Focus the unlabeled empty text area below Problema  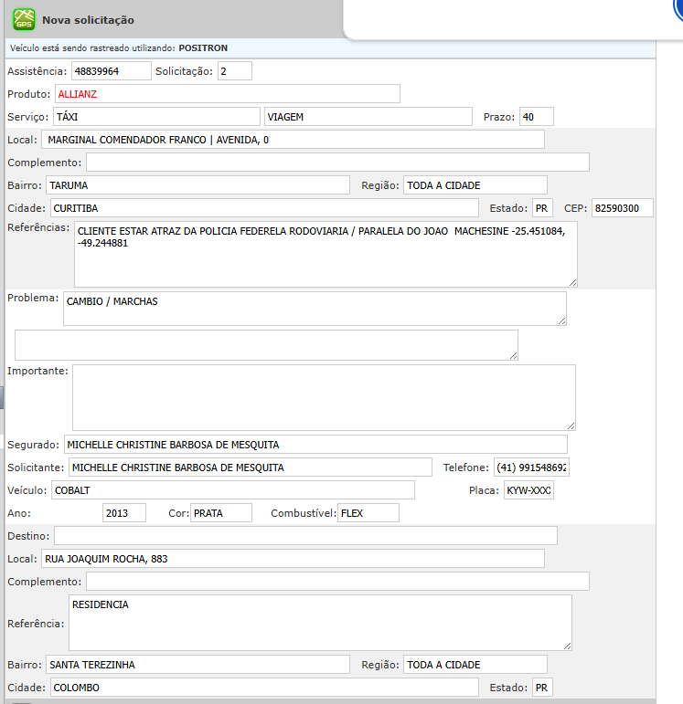(x=266, y=345)
